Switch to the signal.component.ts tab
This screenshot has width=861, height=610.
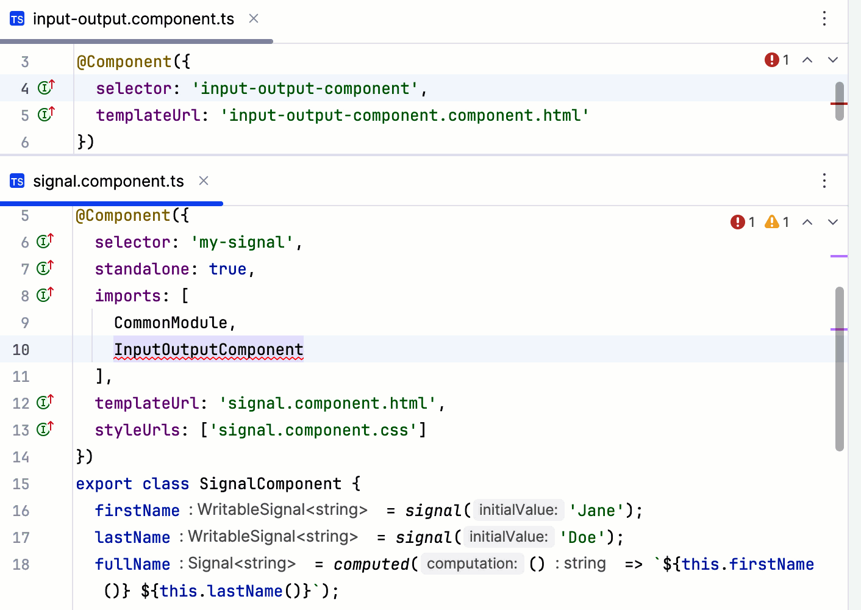[x=109, y=181]
